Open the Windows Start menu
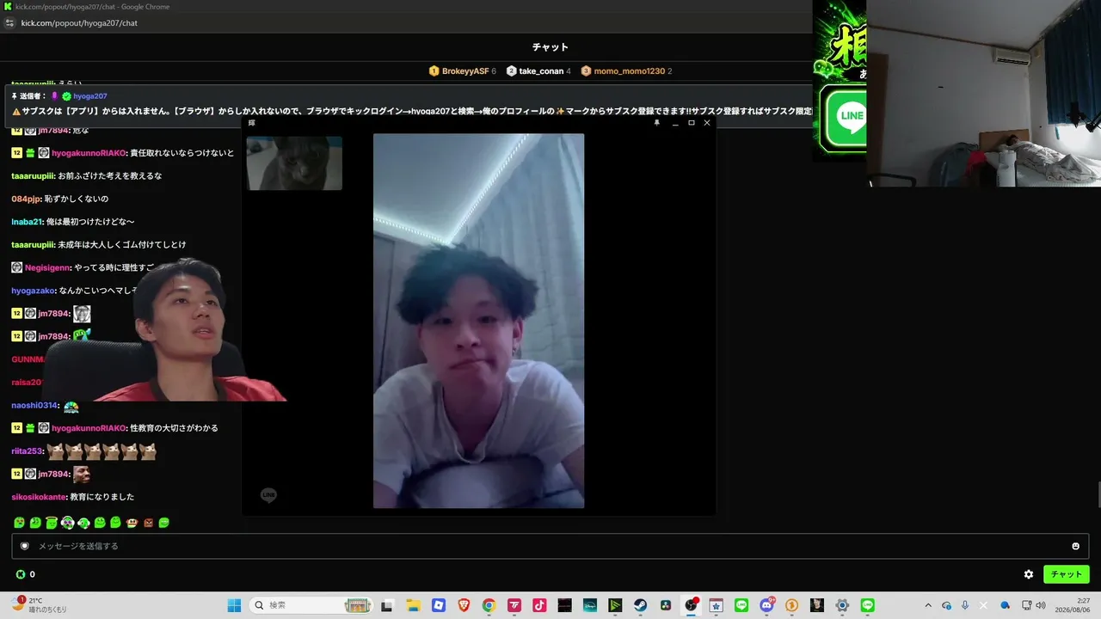The height and width of the screenshot is (619, 1101). [x=234, y=605]
